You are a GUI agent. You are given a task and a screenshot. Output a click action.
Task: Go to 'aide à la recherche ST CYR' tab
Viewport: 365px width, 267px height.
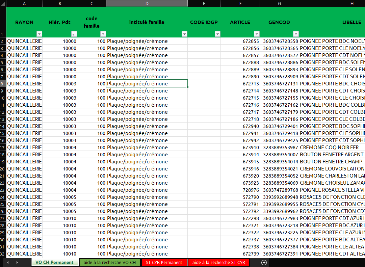(218, 263)
